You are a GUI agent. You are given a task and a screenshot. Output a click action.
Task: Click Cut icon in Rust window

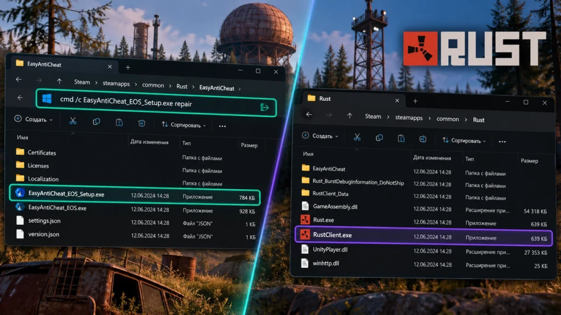click(x=357, y=137)
